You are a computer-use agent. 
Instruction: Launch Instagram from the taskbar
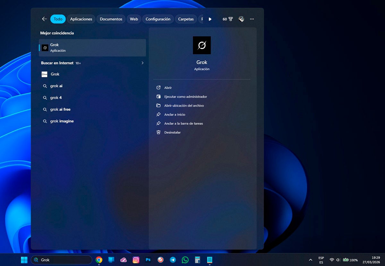(136, 260)
